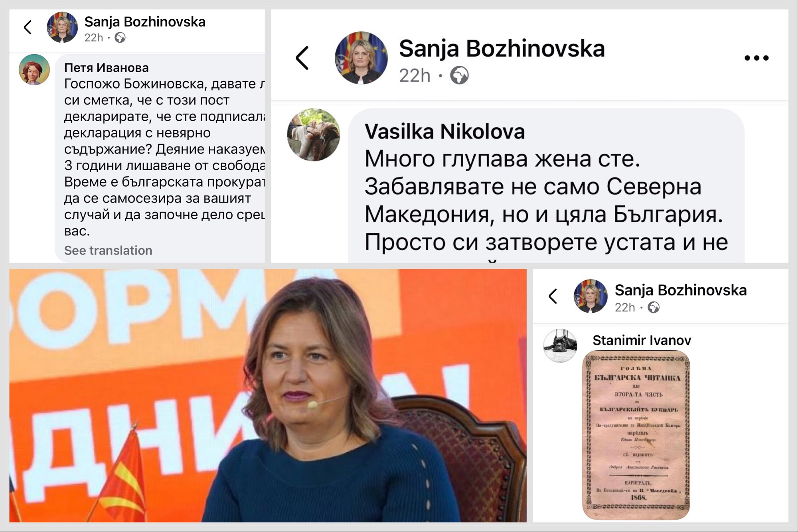The width and height of the screenshot is (798, 532).
Task: Click Петя Иванова cartoon avatar
Action: pyautogui.click(x=34, y=70)
